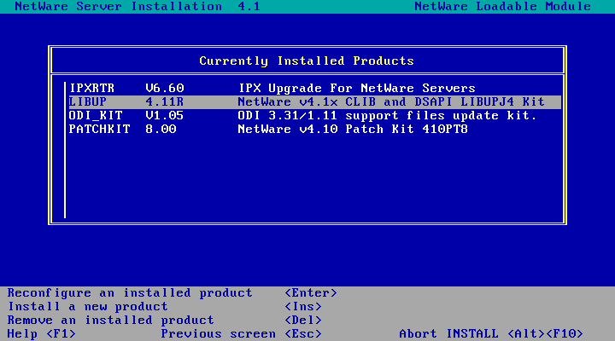Click 'NetWare v4.1x CLIB and DSAPI LIBUPJ4 Kit'
Image resolution: width=615 pixels, height=341 pixels.
[x=391, y=101]
